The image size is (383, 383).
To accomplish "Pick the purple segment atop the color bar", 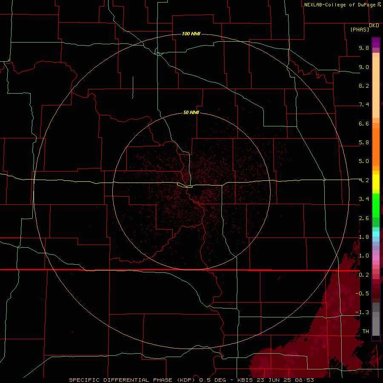I will pyautogui.click(x=376, y=43).
